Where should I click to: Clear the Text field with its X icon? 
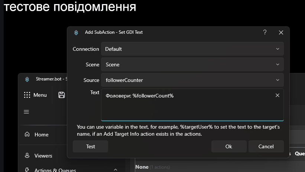coord(277,95)
